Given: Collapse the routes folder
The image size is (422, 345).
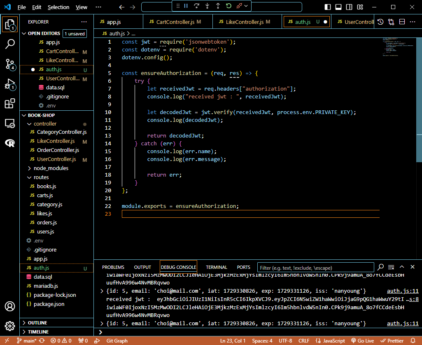Looking at the screenshot, I should click(x=29, y=177).
